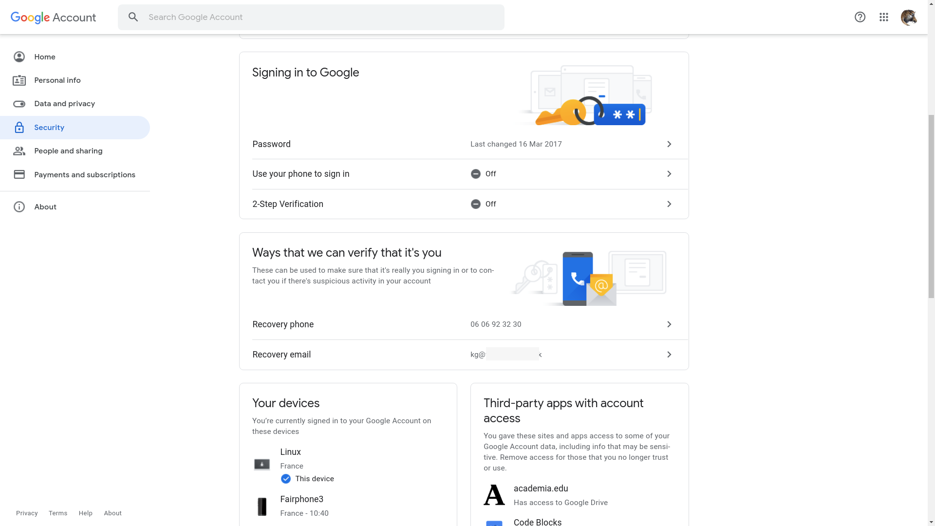The image size is (935, 526).
Task: Click the Privacy footer link
Action: click(27, 513)
